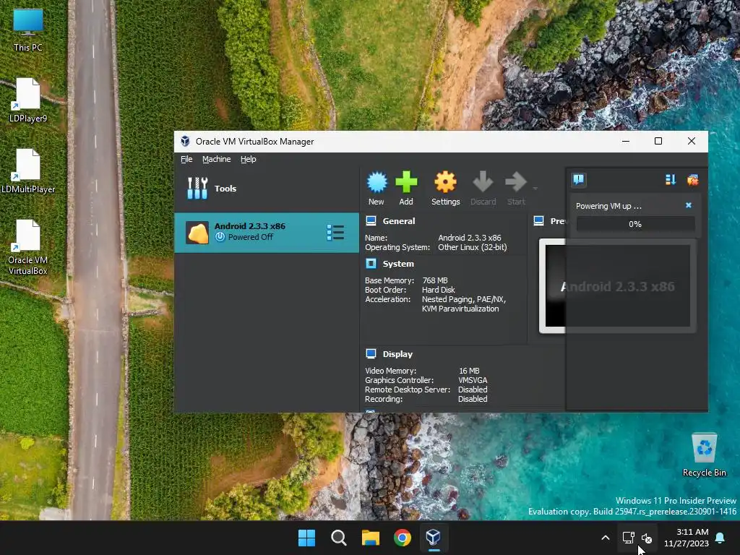Open VM Settings gear icon
This screenshot has width=740, height=555.
pos(445,182)
